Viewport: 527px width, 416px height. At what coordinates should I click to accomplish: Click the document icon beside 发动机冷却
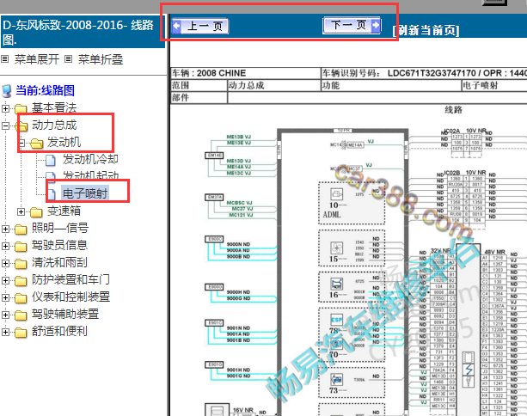(51, 160)
